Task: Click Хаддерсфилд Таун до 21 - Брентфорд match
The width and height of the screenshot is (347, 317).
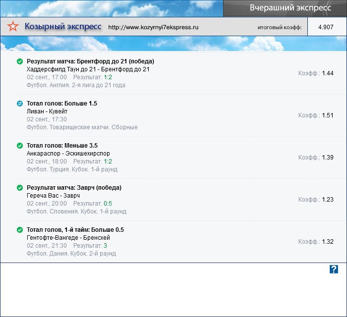Action: point(88,69)
